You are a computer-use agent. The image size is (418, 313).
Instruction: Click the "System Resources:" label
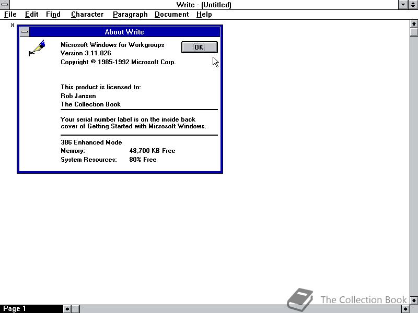pyautogui.click(x=88, y=160)
